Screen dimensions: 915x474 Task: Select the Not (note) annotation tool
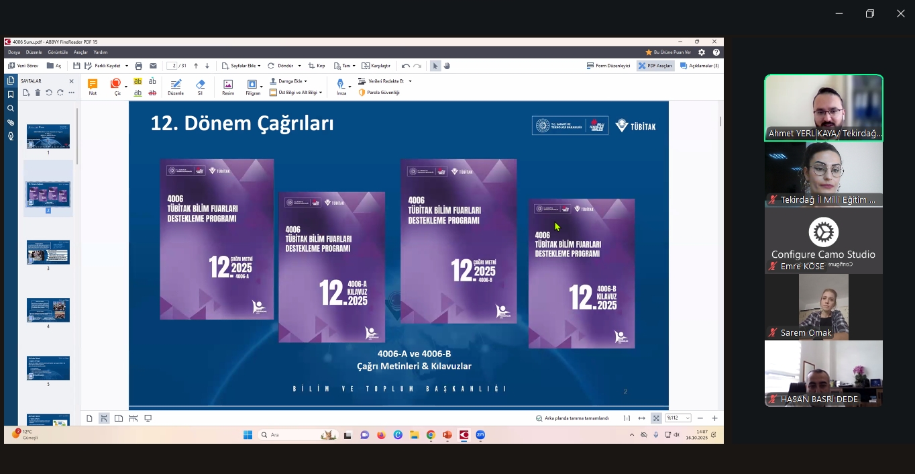point(93,87)
